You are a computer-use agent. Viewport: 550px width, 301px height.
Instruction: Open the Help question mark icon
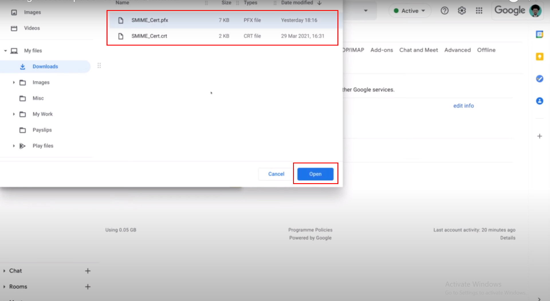[x=445, y=11]
